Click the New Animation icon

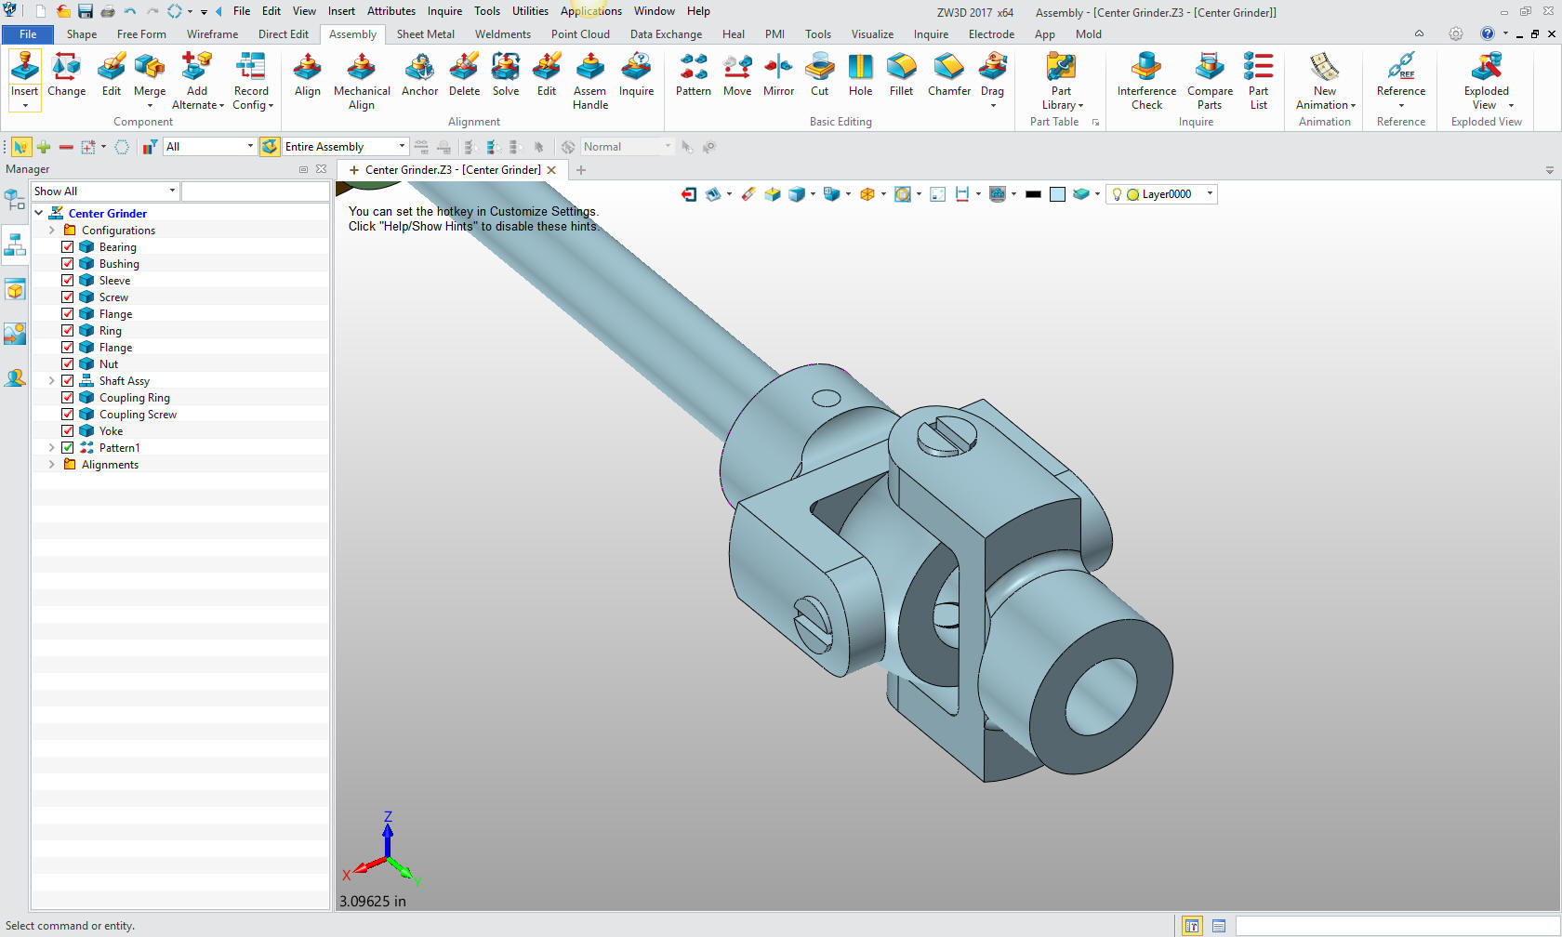[x=1325, y=67]
